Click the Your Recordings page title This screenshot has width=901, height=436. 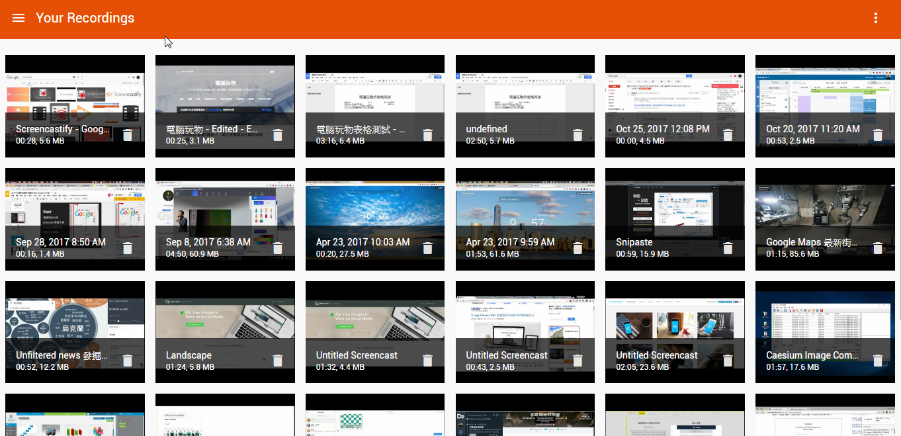(x=85, y=18)
